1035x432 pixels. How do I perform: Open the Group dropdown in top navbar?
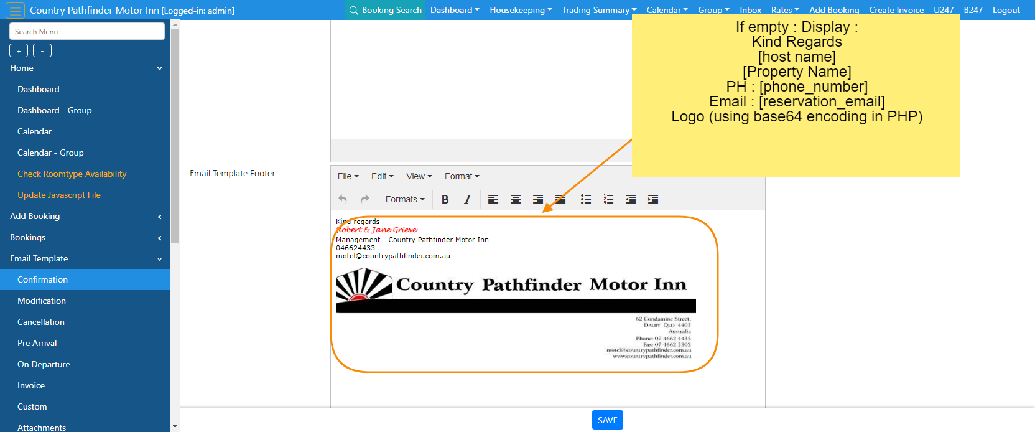coord(713,10)
